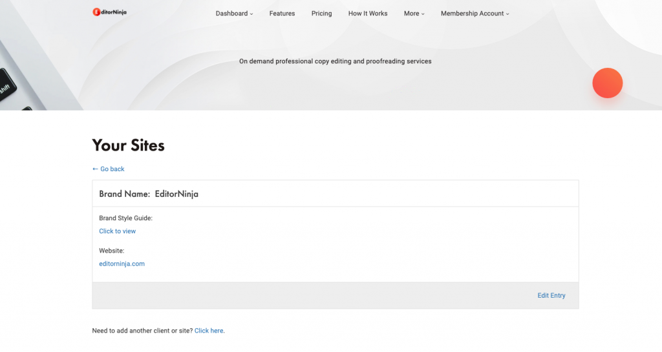Open the Pricing page
This screenshot has width=662, height=352.
pos(322,14)
